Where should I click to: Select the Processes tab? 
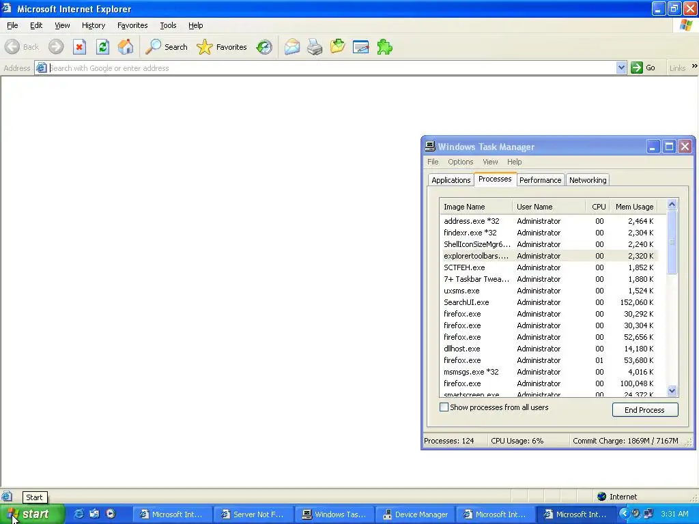click(x=495, y=179)
